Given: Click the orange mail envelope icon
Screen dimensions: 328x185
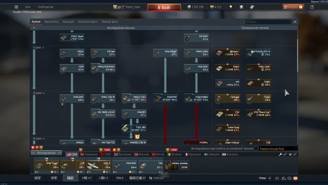Looking at the screenshot, I should [x=295, y=178].
